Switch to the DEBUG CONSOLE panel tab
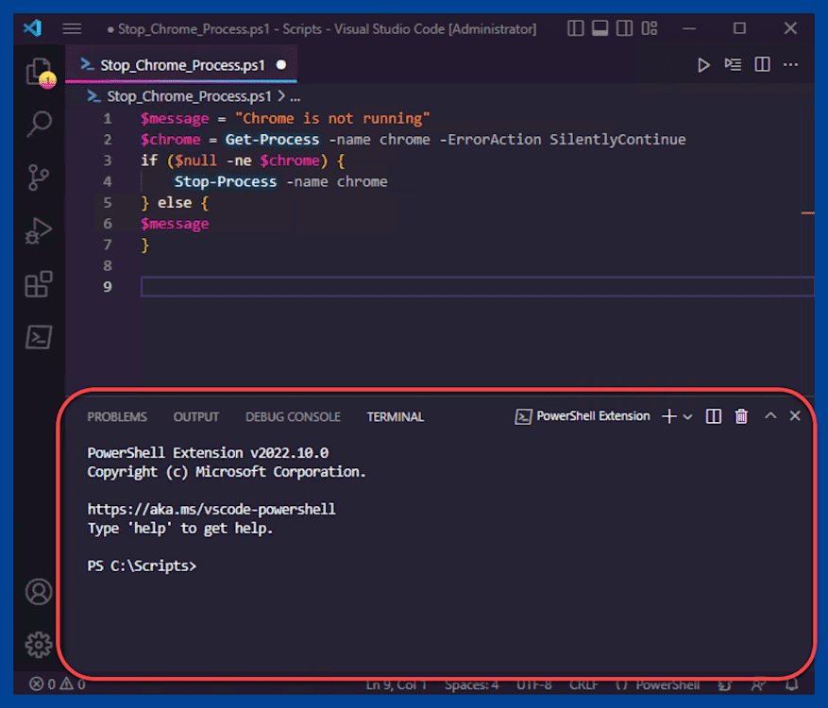 point(293,416)
